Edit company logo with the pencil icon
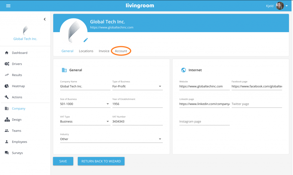Viewport: 293px width, 175px height. [x=86, y=40]
